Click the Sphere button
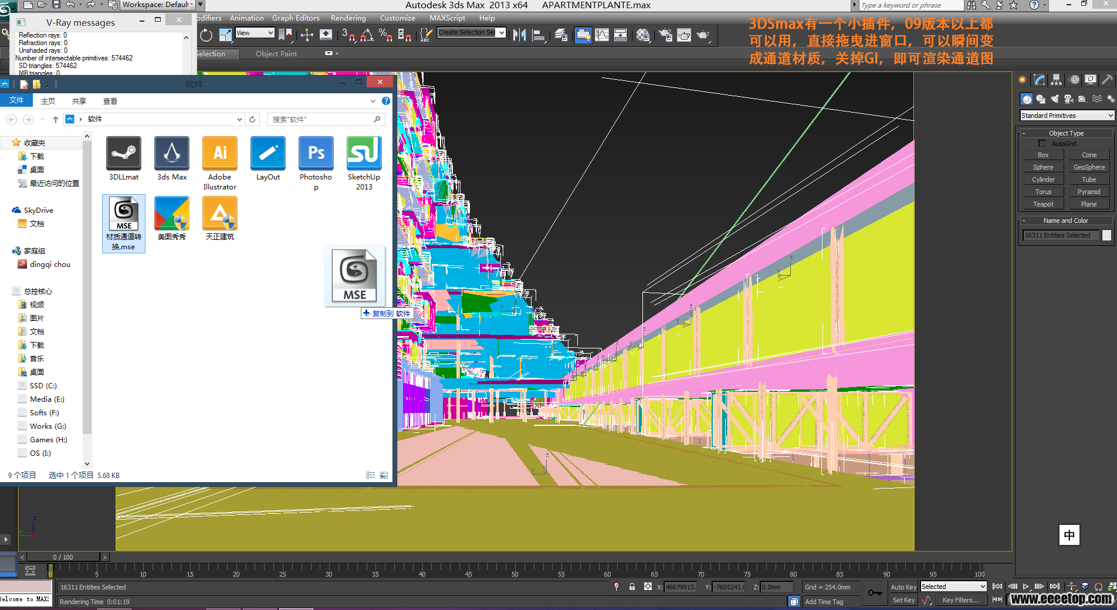Viewport: 1117px width, 610px height. pyautogui.click(x=1043, y=167)
